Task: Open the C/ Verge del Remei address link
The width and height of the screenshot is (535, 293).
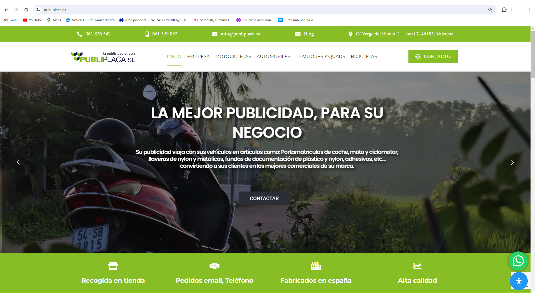Action: [405, 34]
